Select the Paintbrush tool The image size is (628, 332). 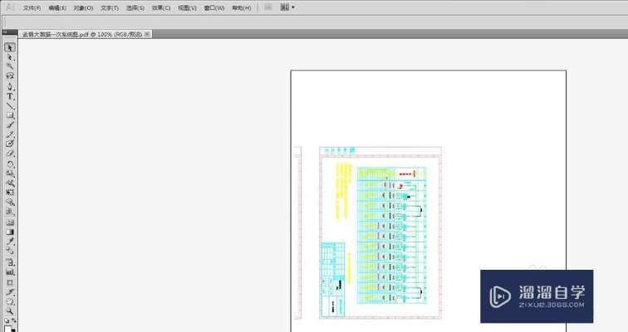10,124
